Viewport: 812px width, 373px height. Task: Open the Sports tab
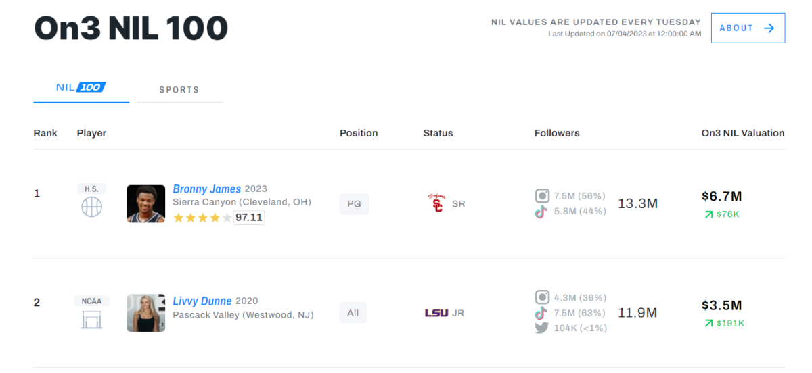coord(179,89)
